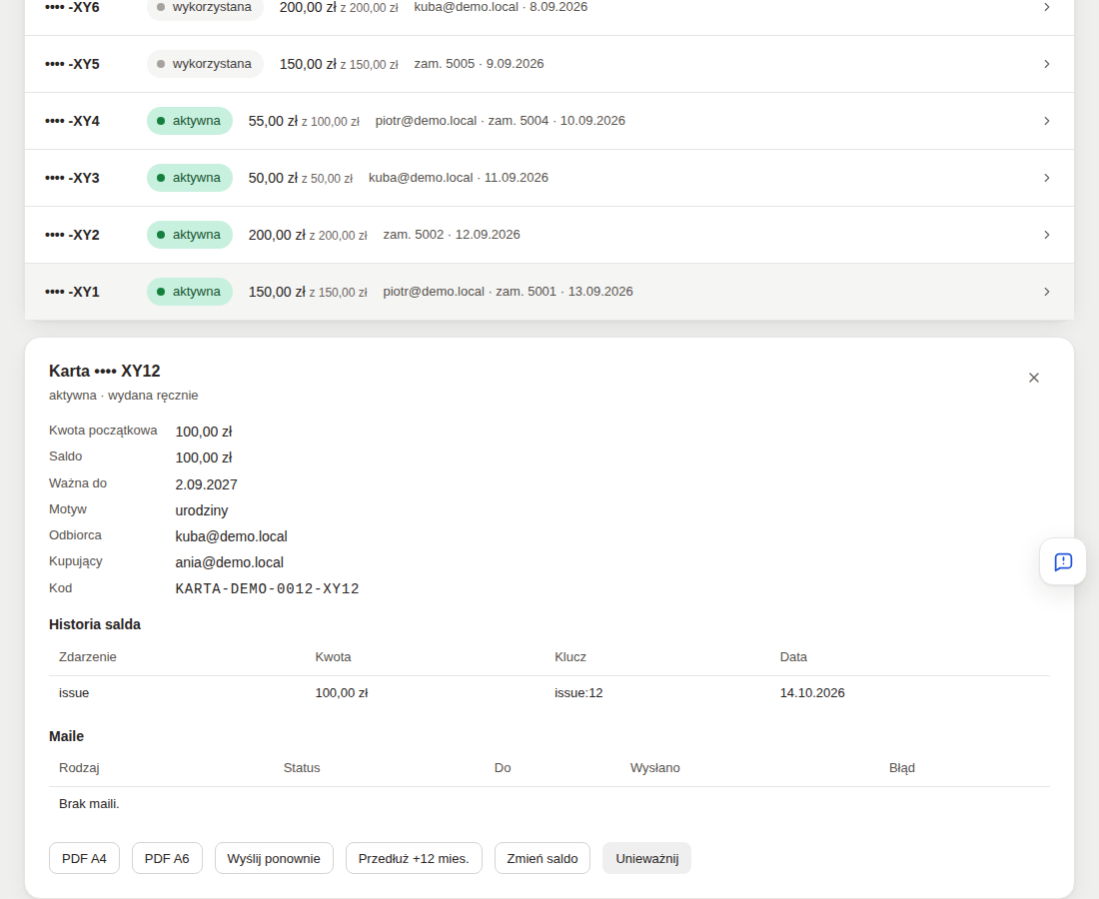Open the feedback chat bubble icon
The width and height of the screenshot is (1099, 899).
coord(1063,561)
